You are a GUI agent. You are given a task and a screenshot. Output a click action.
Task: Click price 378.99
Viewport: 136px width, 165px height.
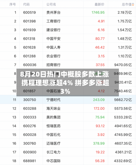pos(99,144)
